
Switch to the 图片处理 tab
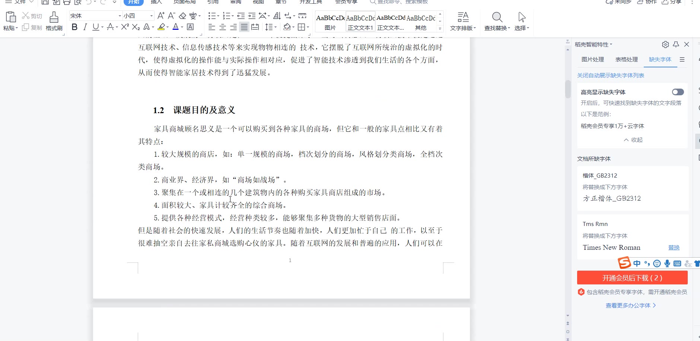point(593,60)
